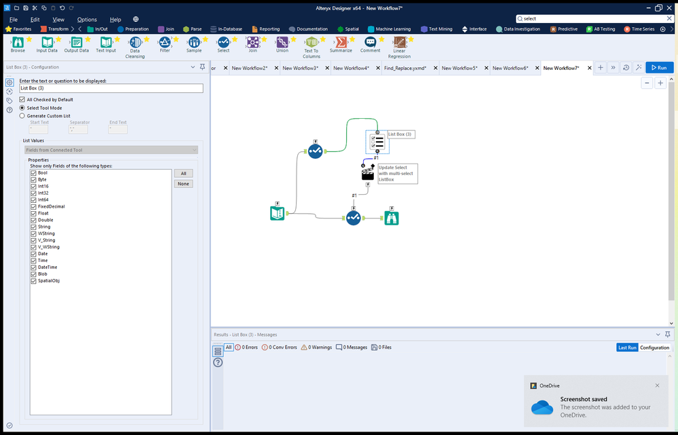The image size is (678, 435).
Task: Select the Data Cleansing tool icon
Action: [135, 42]
